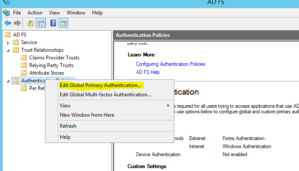Screen dimensions: 299x171
Task: Click Windows Authentication value
Action: tap(247, 146)
